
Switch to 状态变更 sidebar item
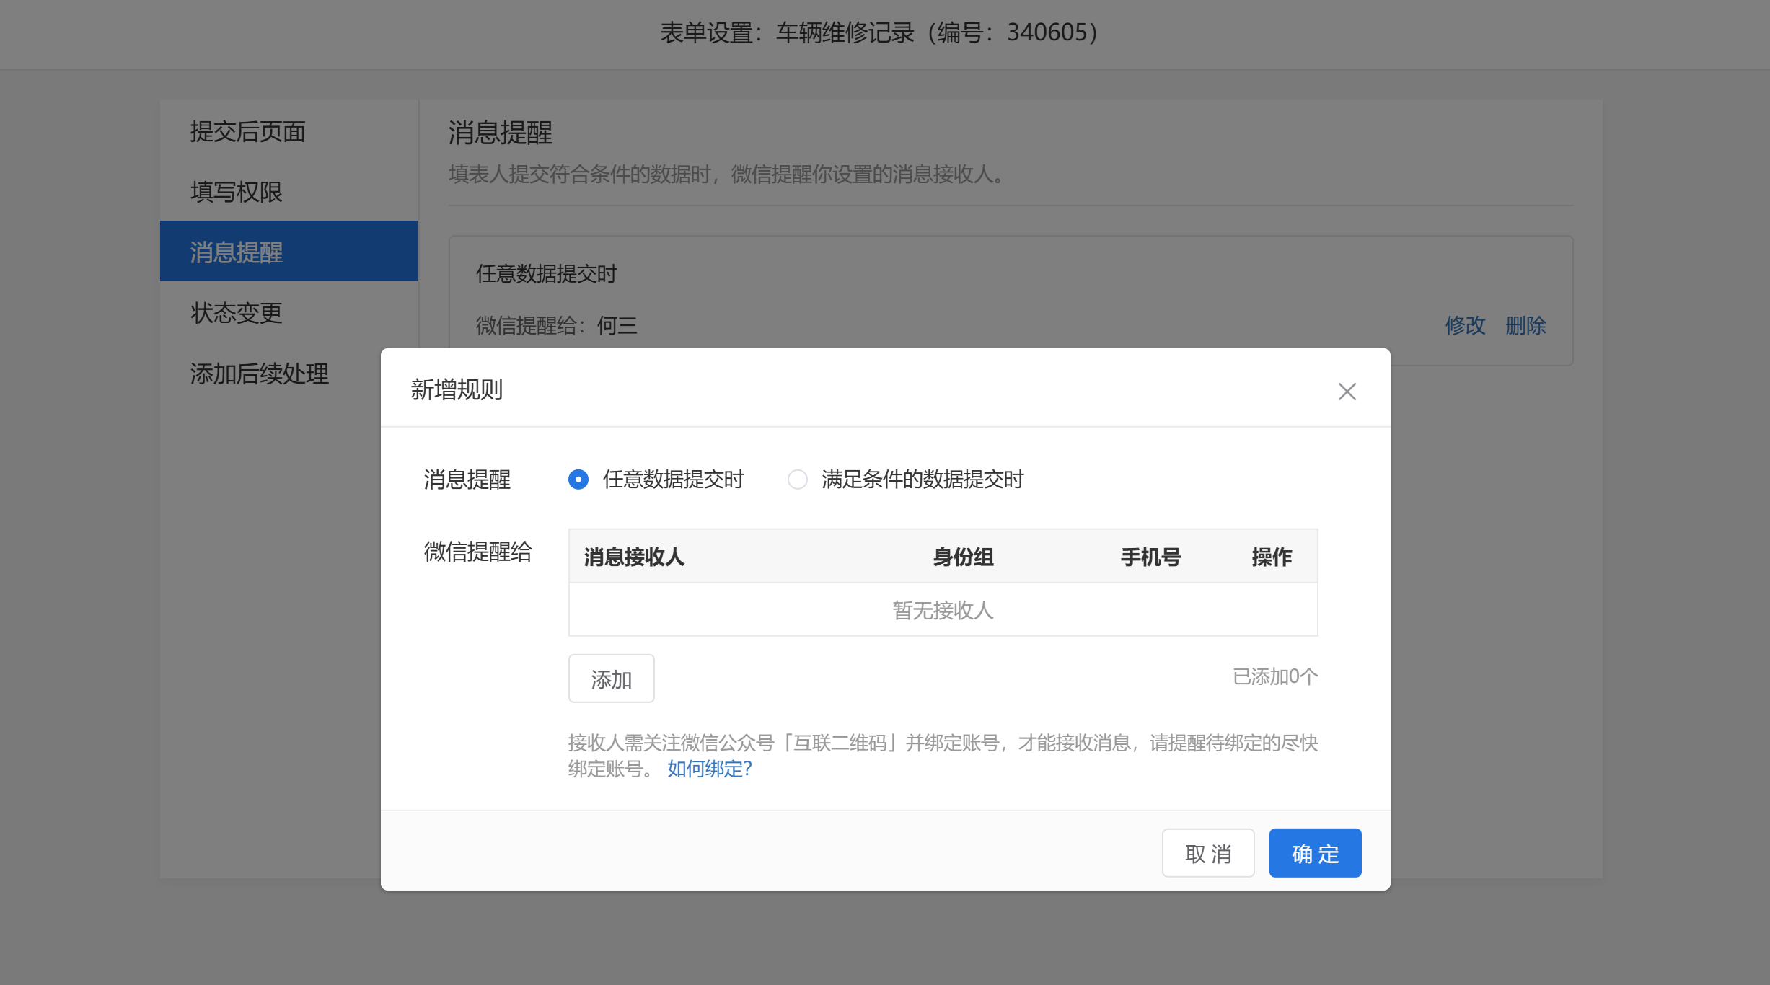click(x=237, y=313)
